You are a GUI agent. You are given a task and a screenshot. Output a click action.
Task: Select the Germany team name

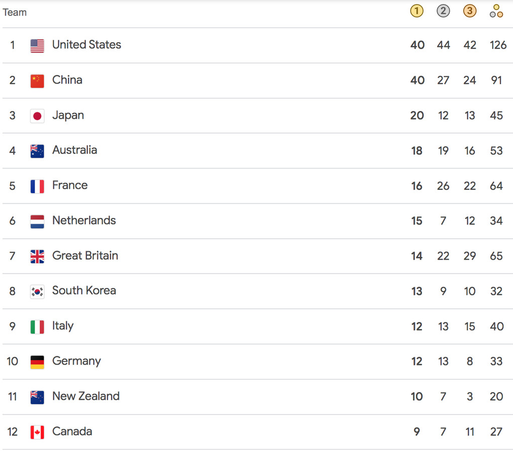(76, 361)
